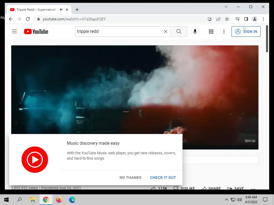Image resolution: width=274 pixels, height=205 pixels.
Task: Open the YouTube apps grid
Action: [x=211, y=31]
